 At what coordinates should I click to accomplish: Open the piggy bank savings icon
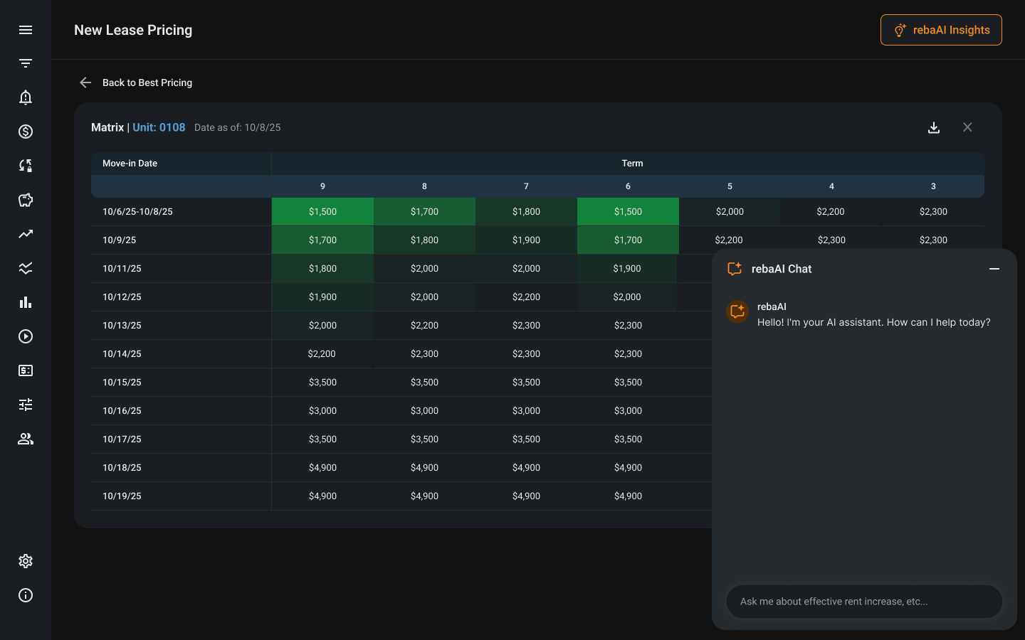26,200
